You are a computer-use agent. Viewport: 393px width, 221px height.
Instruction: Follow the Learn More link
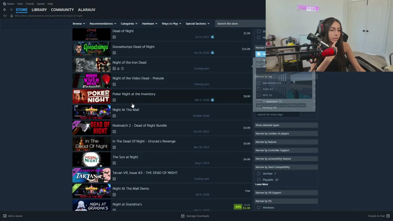click(262, 184)
